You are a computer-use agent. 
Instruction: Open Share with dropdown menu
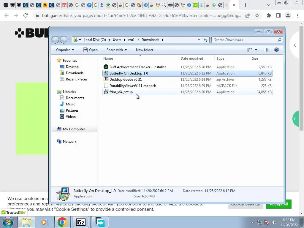[116, 50]
